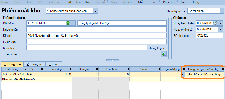
Task: Pin the Số lô column
Action: point(159,69)
